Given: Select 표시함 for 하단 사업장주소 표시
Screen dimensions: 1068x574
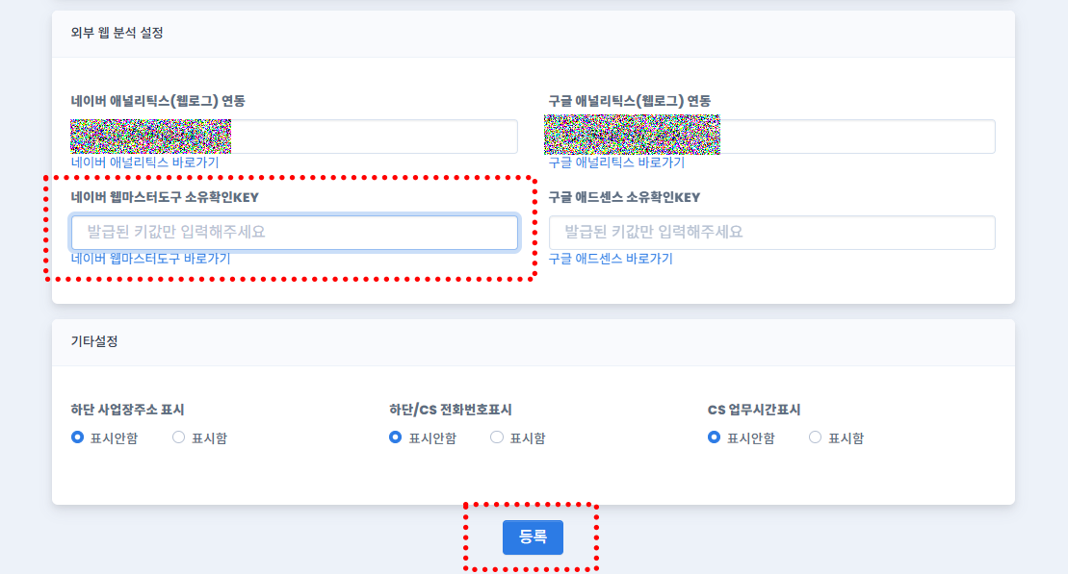Looking at the screenshot, I should pos(179,437).
